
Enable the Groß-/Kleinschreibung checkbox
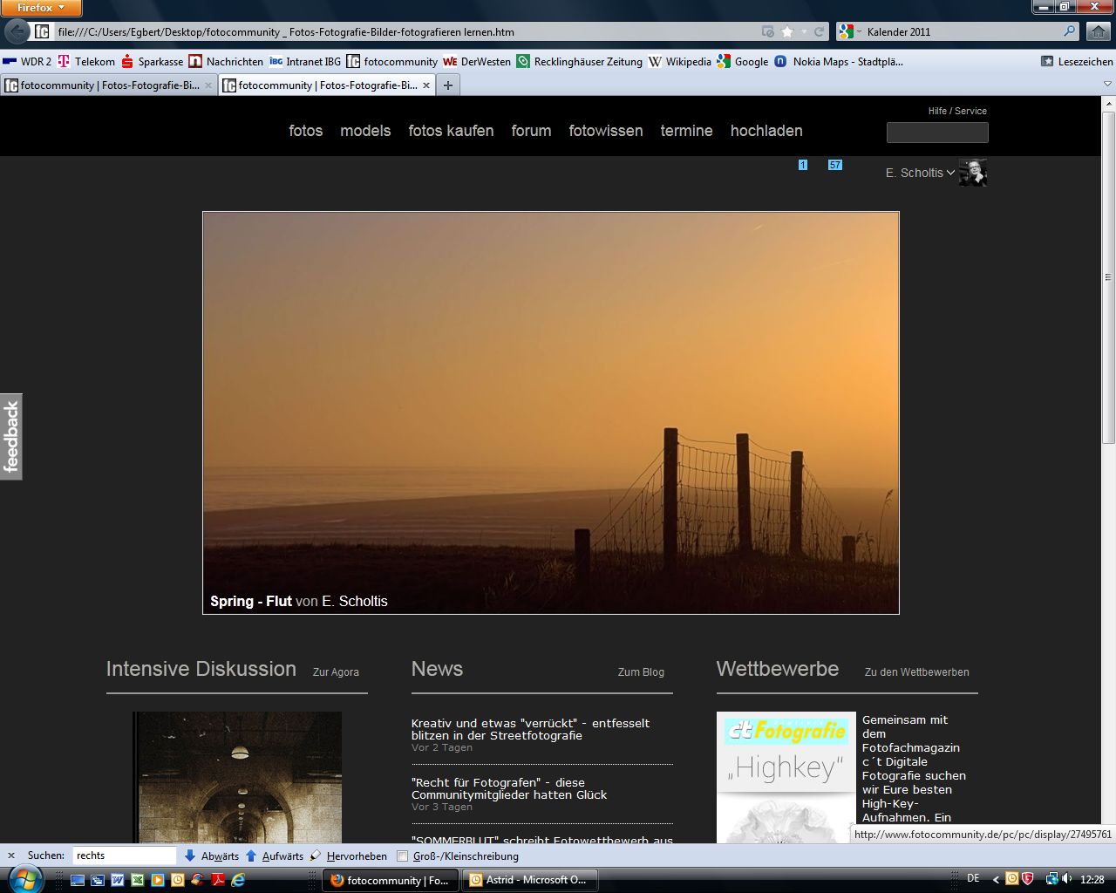click(402, 856)
